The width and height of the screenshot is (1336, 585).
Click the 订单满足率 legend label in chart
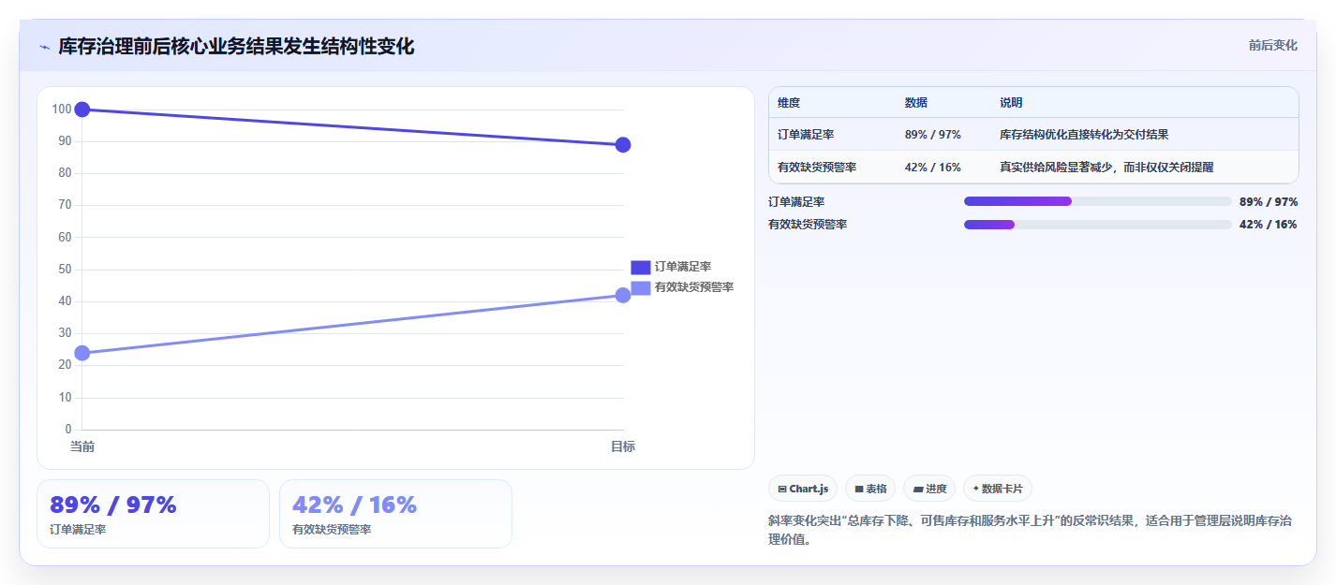[683, 268]
